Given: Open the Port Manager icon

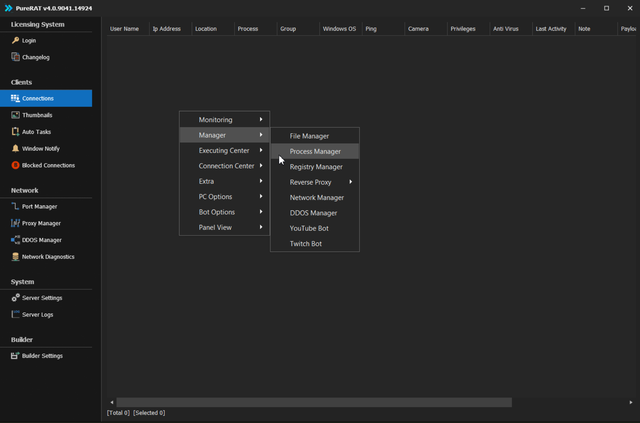Looking at the screenshot, I should [x=15, y=206].
